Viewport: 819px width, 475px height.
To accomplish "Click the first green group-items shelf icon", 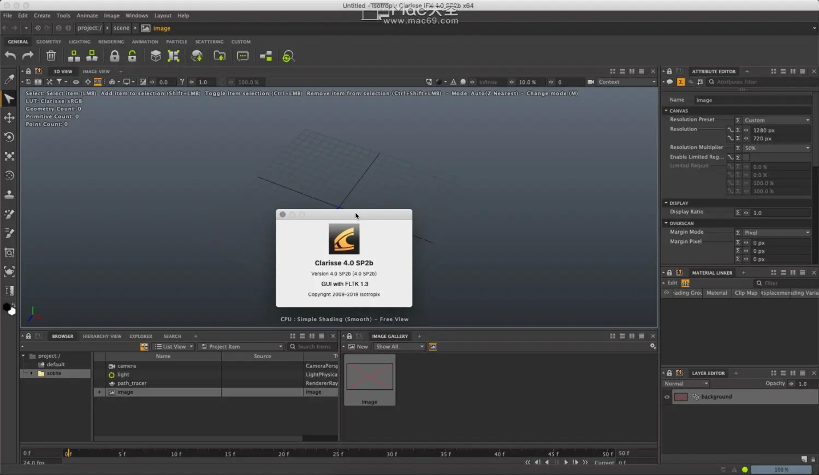I will [x=74, y=56].
